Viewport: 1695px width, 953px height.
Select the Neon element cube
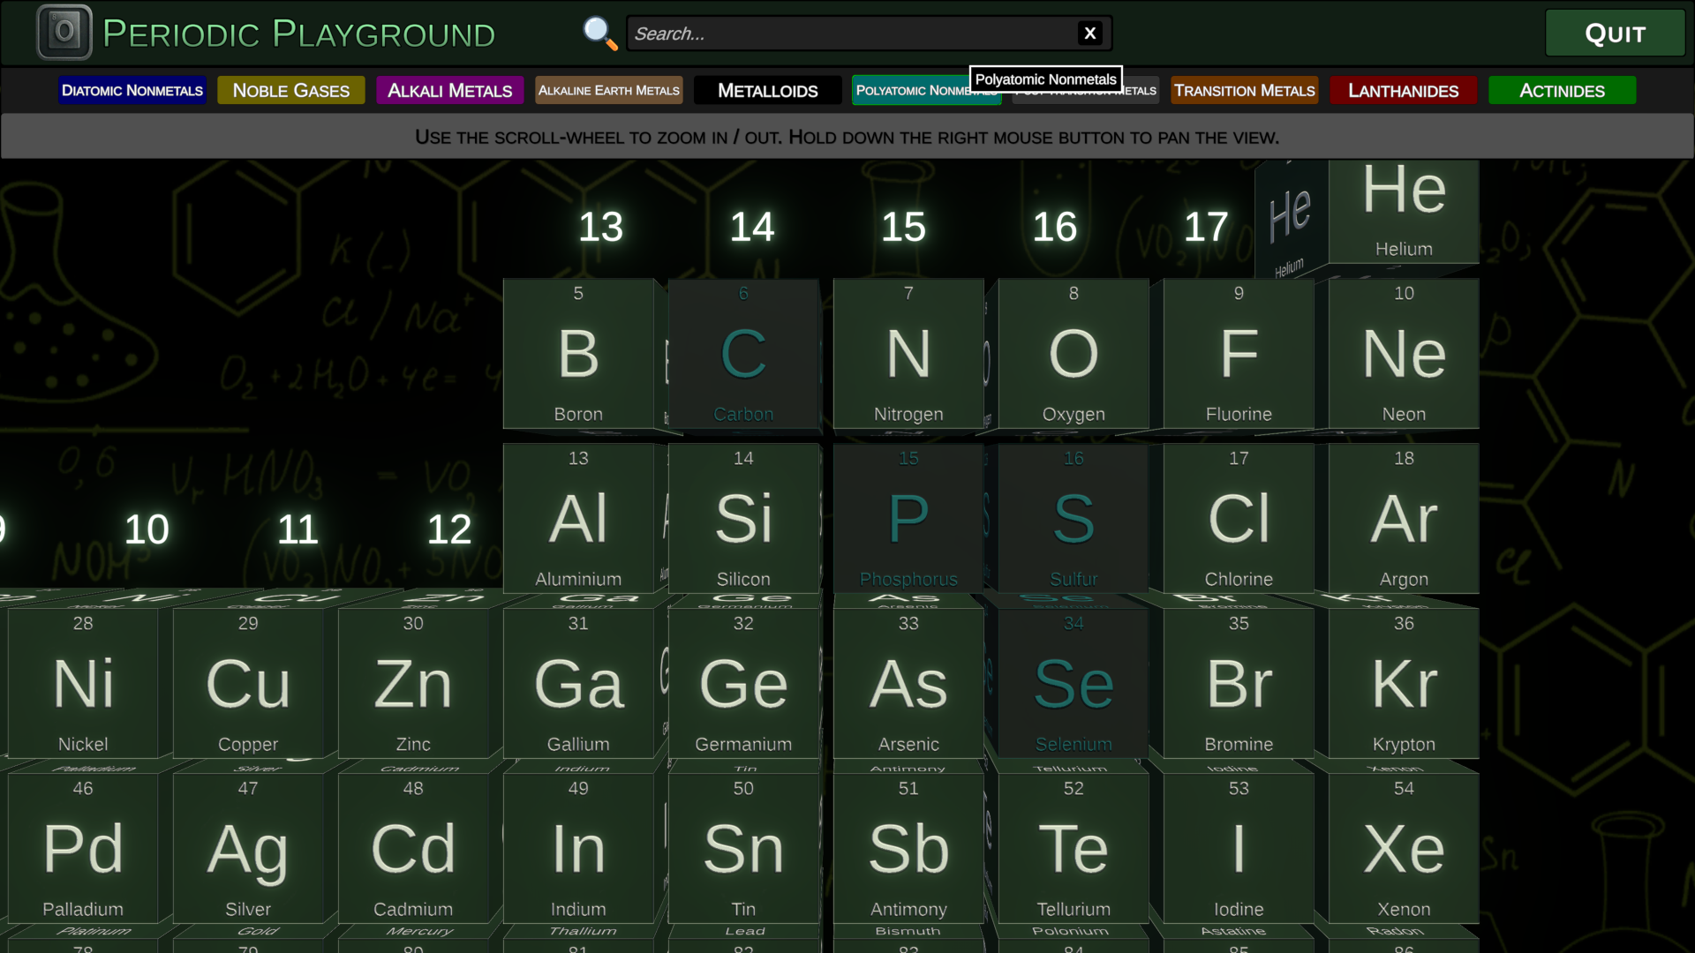click(1404, 354)
